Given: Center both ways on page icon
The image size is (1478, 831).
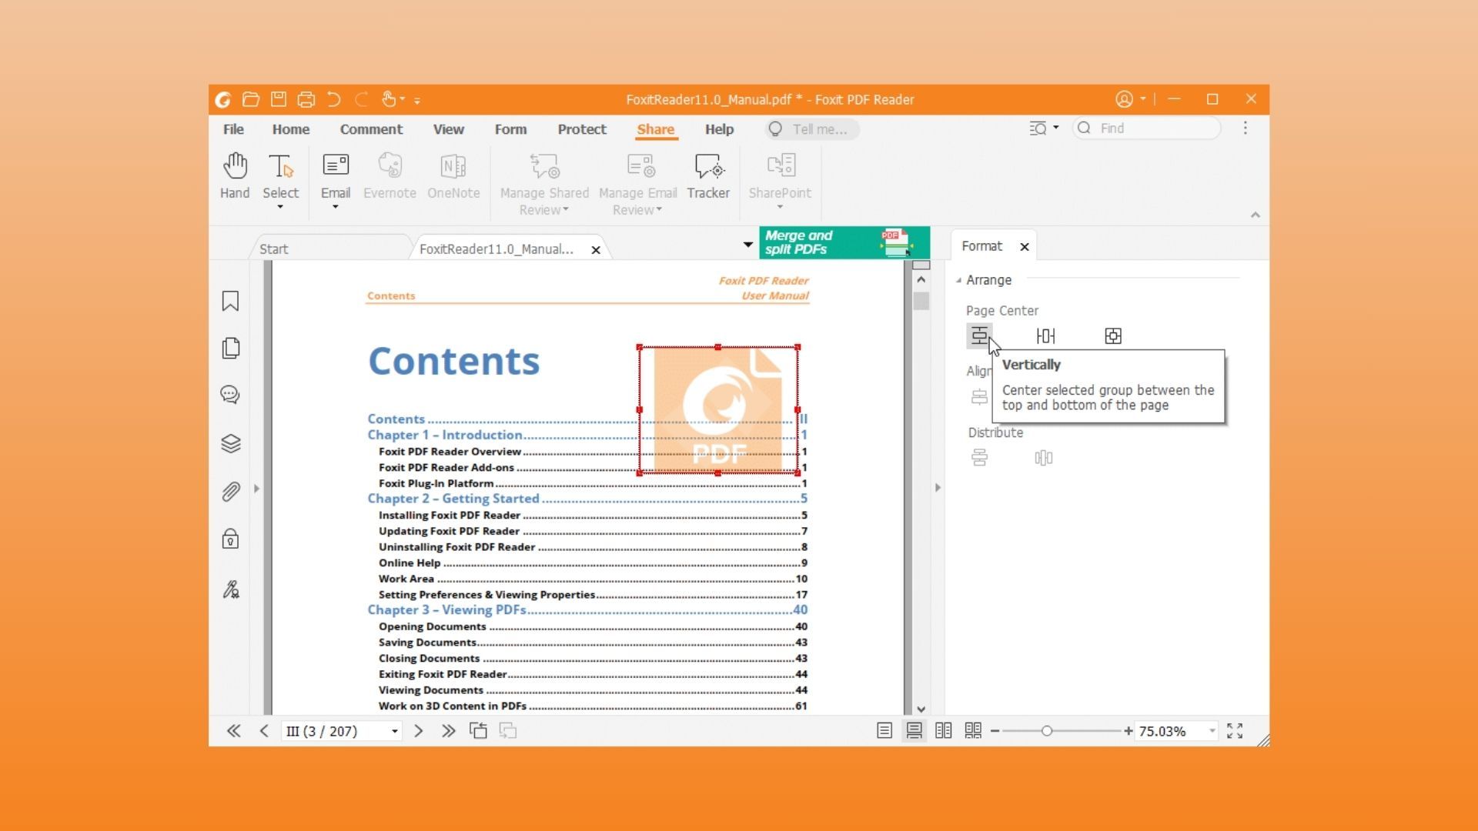Looking at the screenshot, I should [1113, 336].
